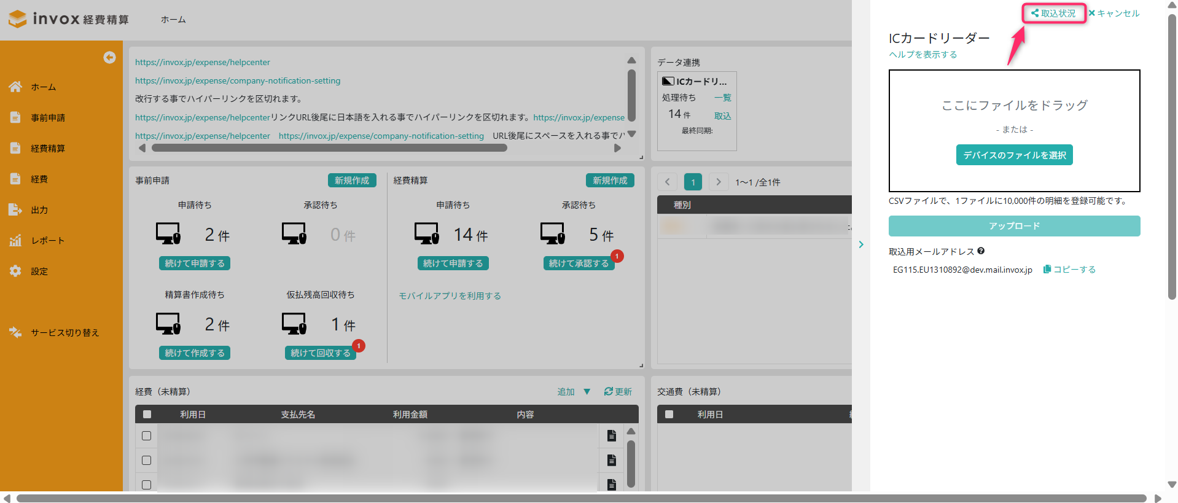This screenshot has height=503, width=1178.
Task: Check the first expense row checkbox
Action: tap(147, 435)
